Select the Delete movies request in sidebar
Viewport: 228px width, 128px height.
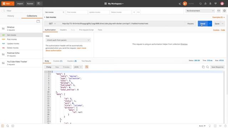[21, 48]
